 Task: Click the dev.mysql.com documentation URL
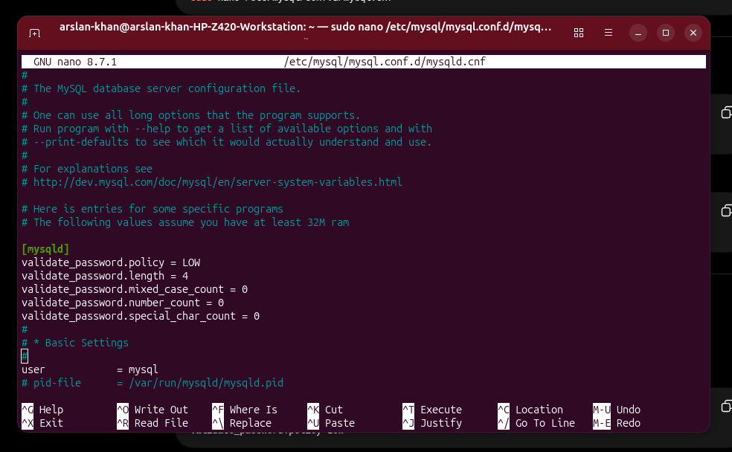tap(217, 182)
